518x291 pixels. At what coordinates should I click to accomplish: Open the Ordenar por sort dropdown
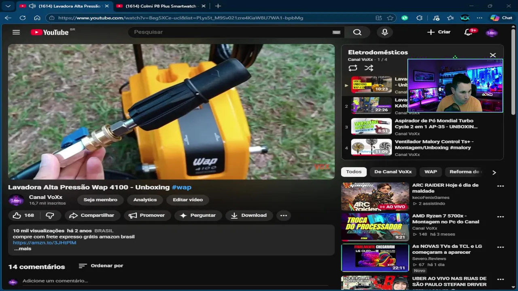[x=101, y=266]
